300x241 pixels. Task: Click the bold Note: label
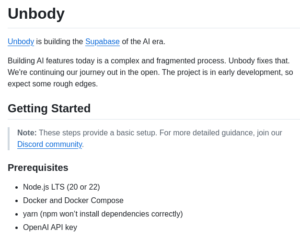pos(27,133)
